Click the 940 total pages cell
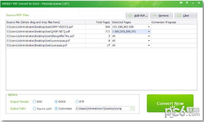This screenshot has height=122, width=204. pos(99,27)
